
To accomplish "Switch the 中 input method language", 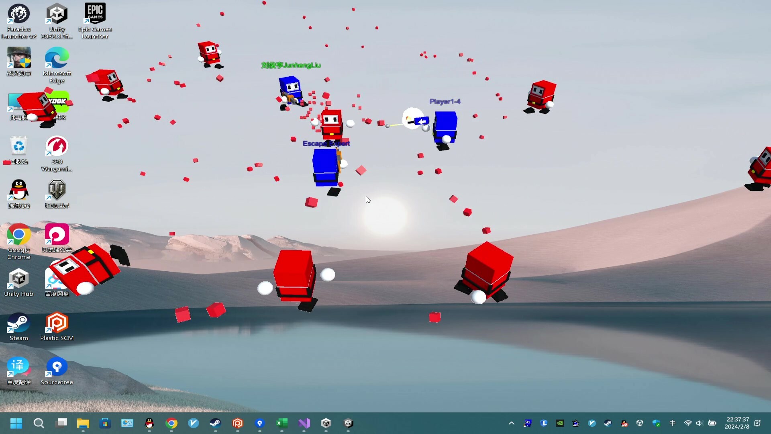I will pos(673,423).
